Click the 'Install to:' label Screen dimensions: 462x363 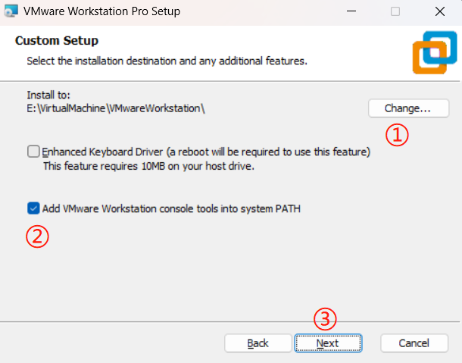tap(48, 95)
